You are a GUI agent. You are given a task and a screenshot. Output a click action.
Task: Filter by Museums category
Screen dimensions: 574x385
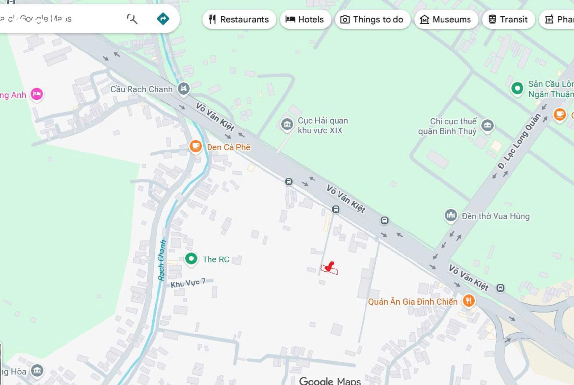coord(446,20)
